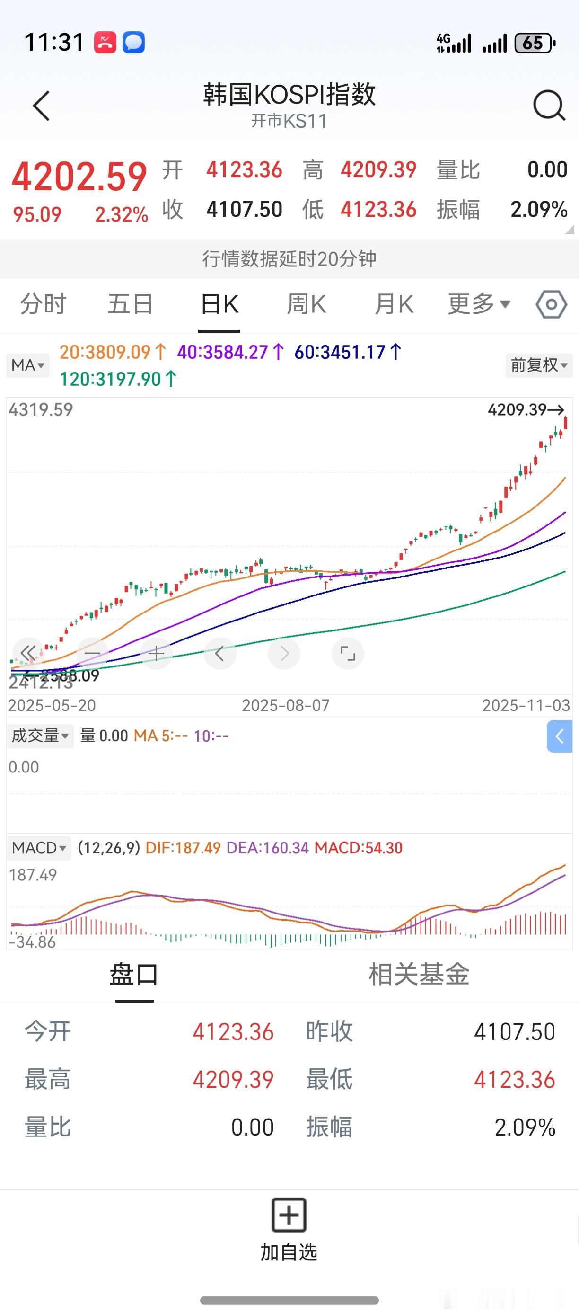Tap the battery indicator showing 65

(535, 43)
